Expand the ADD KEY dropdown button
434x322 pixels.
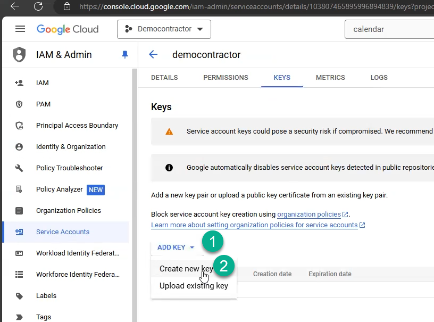(x=176, y=247)
